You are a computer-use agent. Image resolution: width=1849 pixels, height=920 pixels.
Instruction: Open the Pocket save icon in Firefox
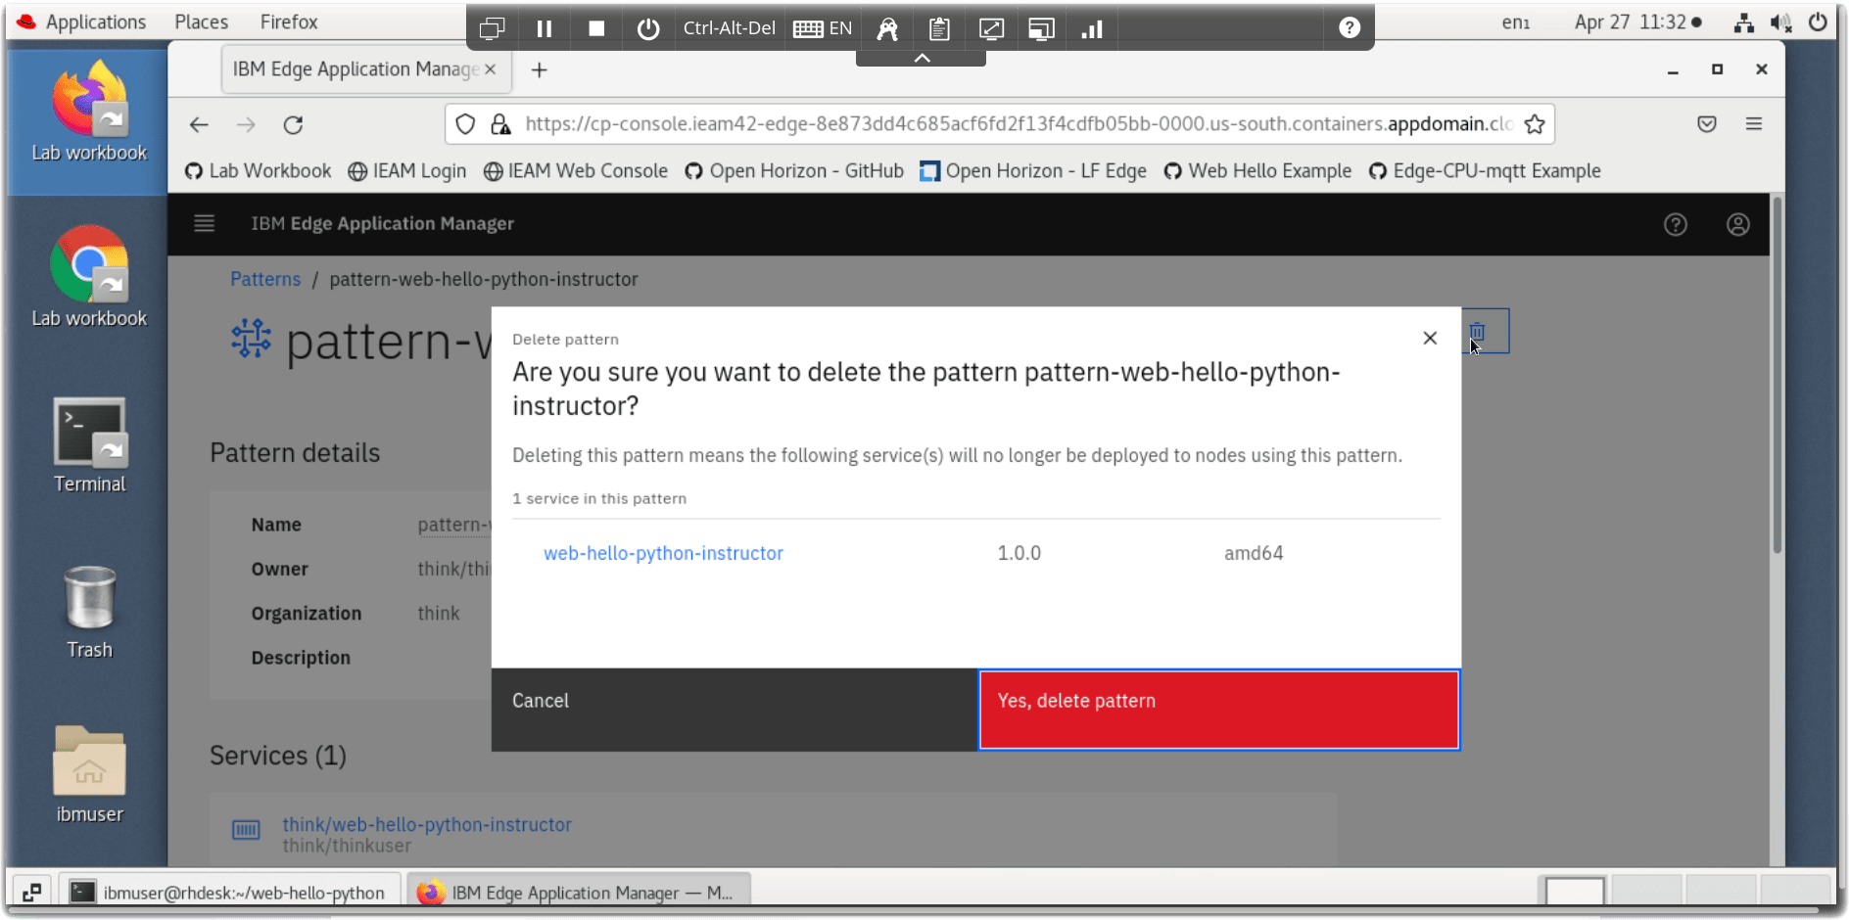[x=1707, y=124]
